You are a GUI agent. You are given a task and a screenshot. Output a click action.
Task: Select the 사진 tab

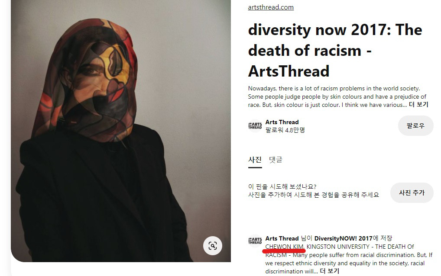click(255, 160)
